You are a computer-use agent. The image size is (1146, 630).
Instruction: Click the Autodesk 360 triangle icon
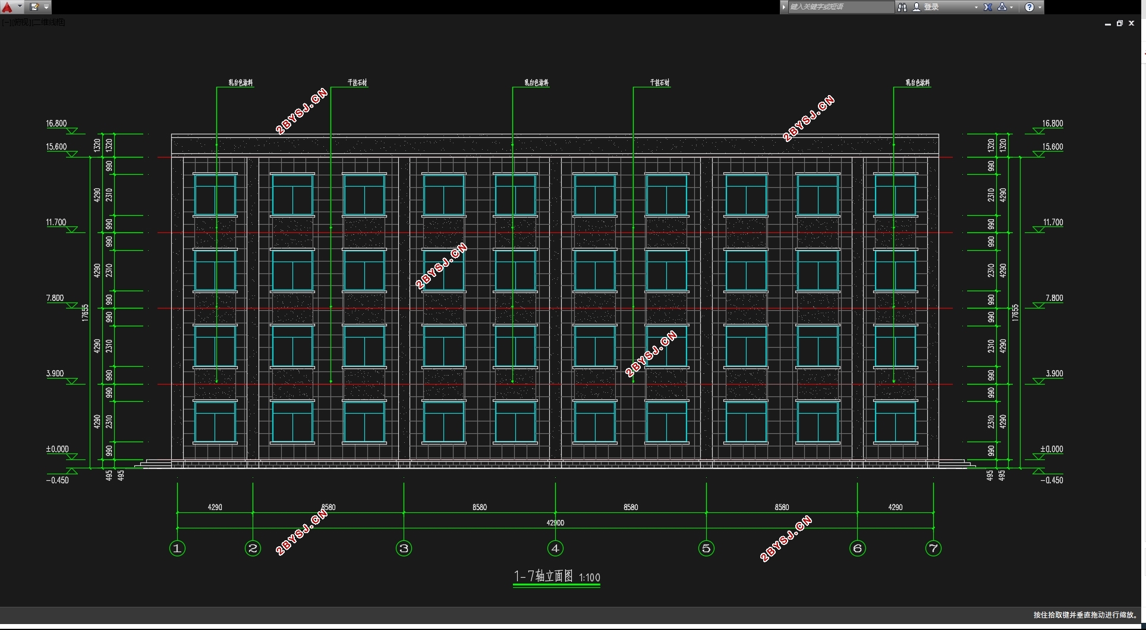1002,7
